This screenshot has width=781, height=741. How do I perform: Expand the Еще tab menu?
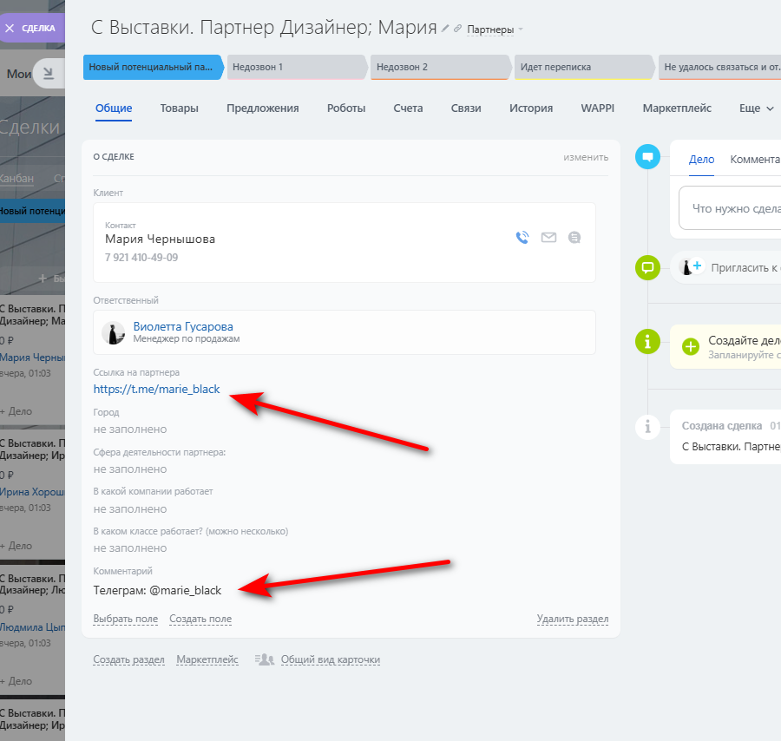[756, 108]
